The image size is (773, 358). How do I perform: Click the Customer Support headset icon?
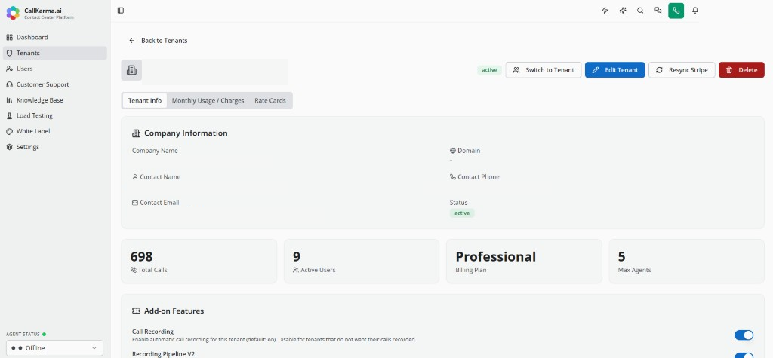coord(9,84)
